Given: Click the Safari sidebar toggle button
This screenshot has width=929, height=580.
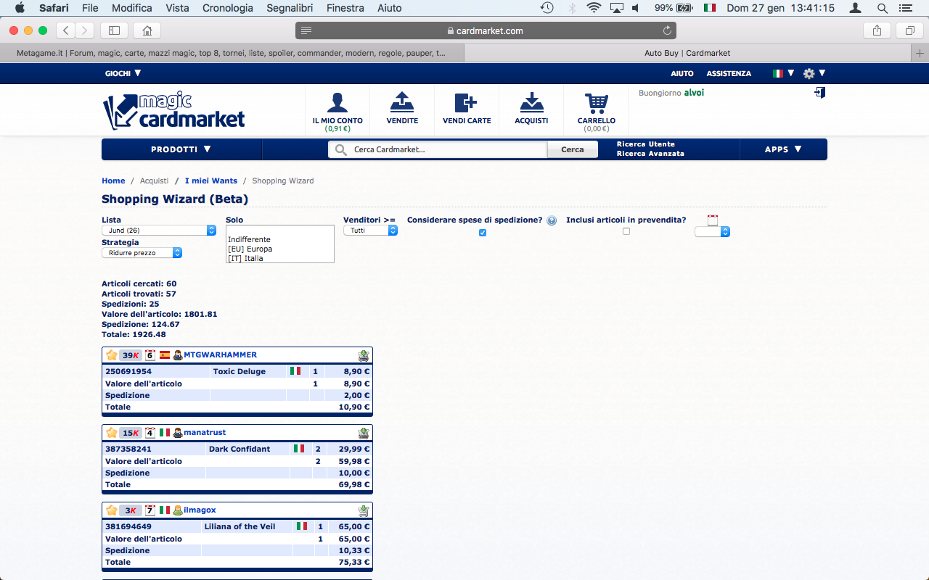Looking at the screenshot, I should coord(114,30).
